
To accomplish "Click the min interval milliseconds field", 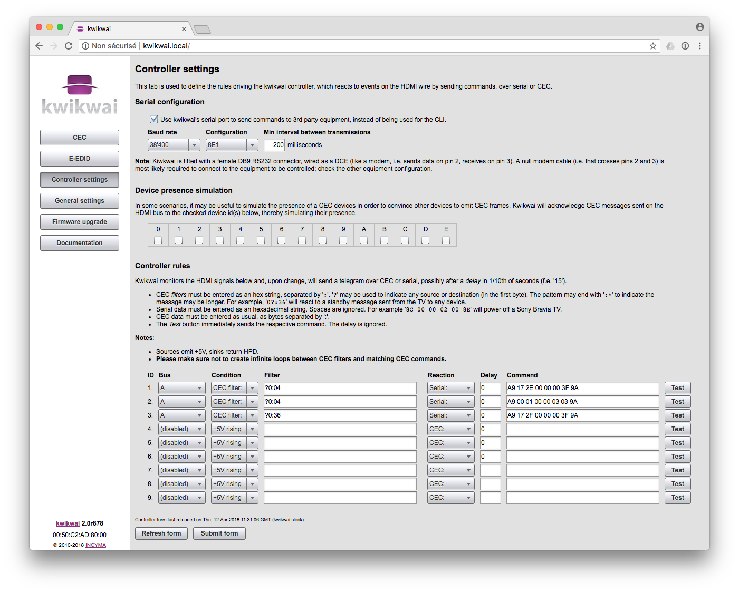I will (x=274, y=145).
